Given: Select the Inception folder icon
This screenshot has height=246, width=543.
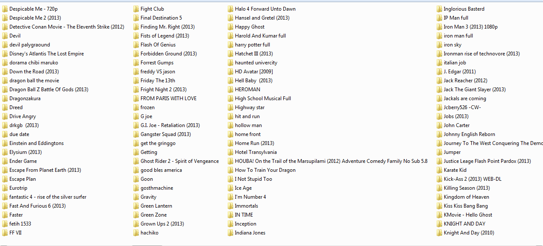Looking at the screenshot, I should [x=230, y=224].
